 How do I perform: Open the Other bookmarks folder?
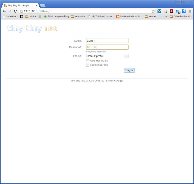tap(181, 16)
